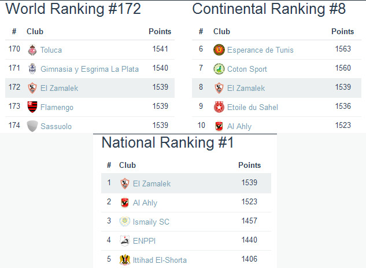This screenshot has width=366, height=268.
Task: Click the Esperance de Tunis crest icon
Action: [219, 50]
